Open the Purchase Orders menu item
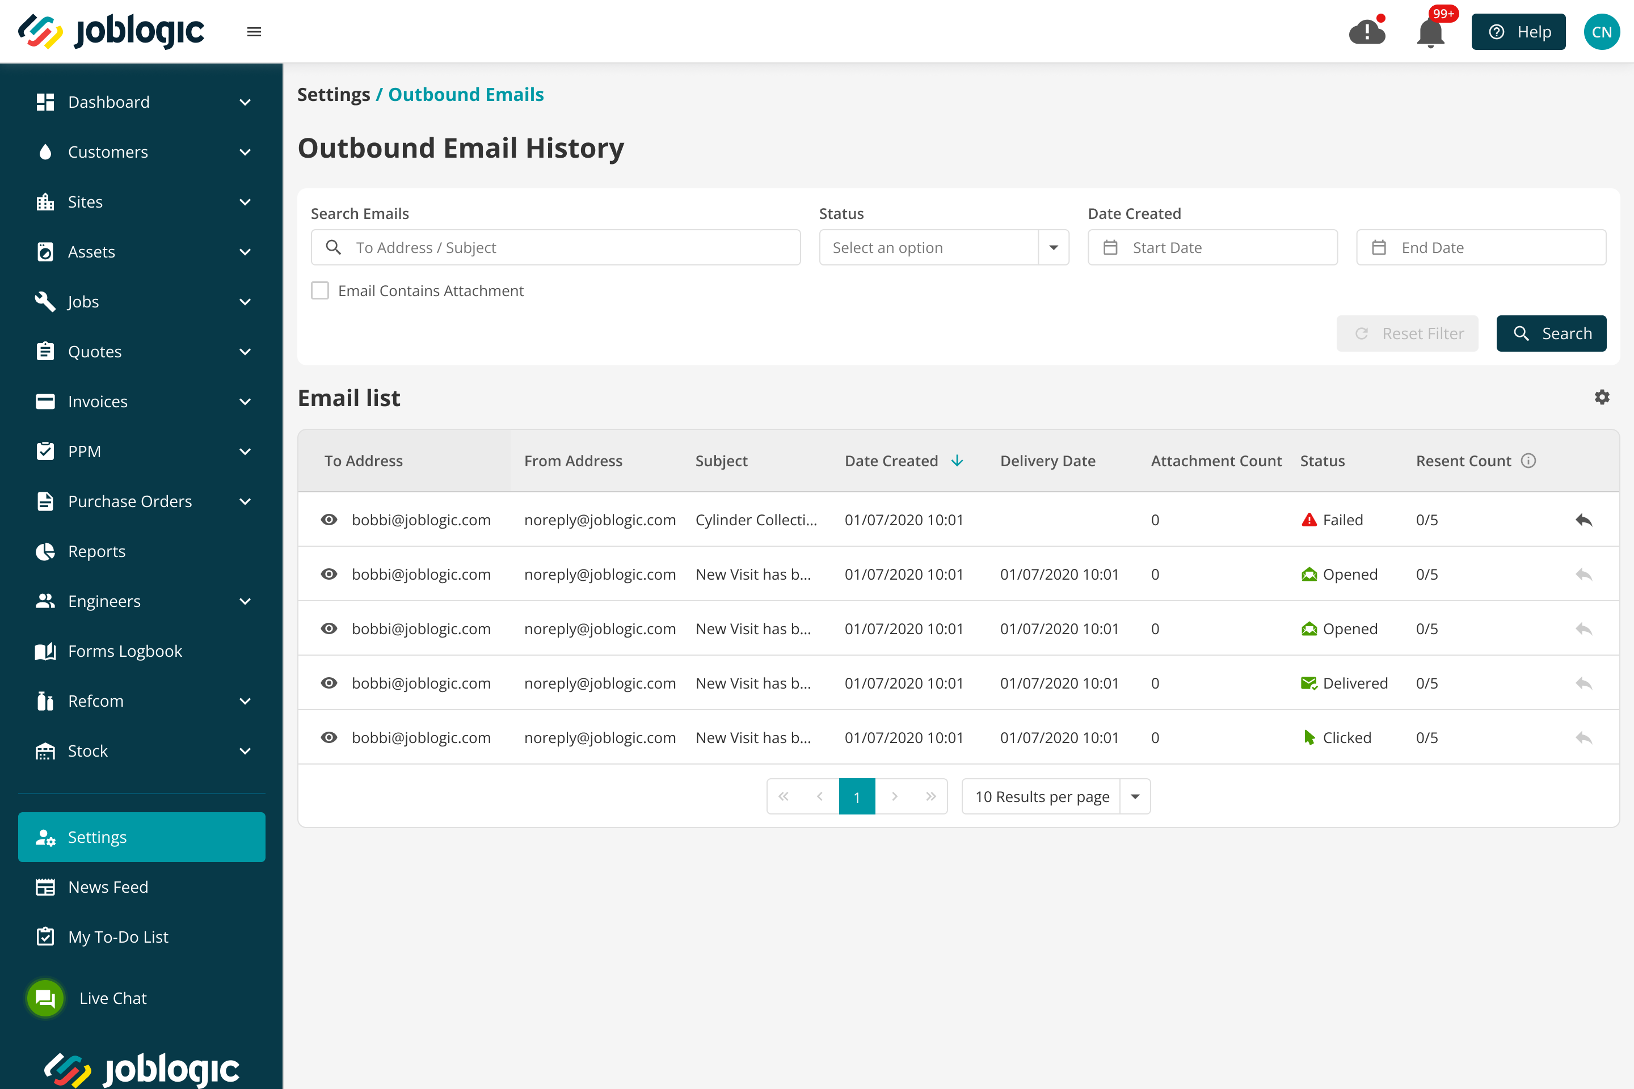This screenshot has height=1089, width=1634. click(x=142, y=501)
